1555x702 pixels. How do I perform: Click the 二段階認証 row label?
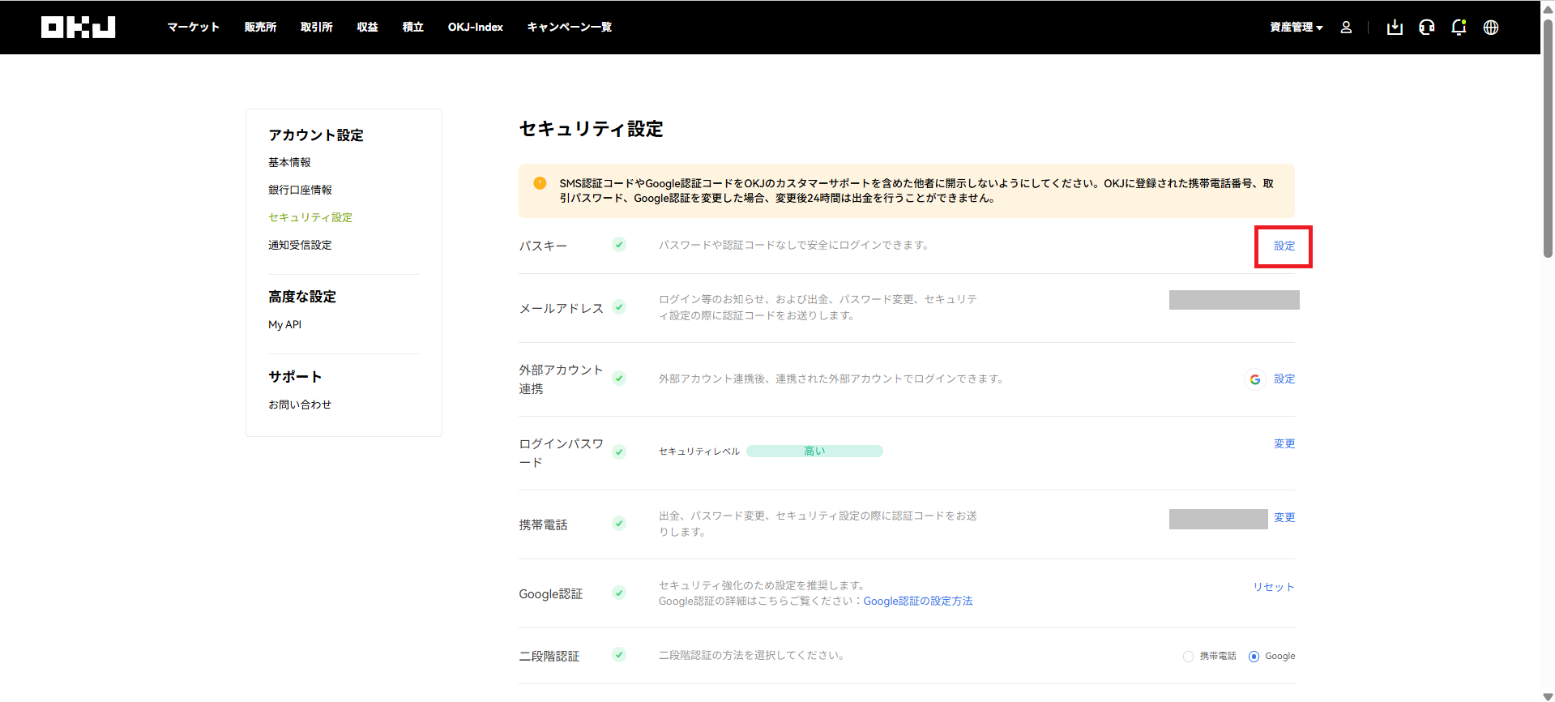549,657
